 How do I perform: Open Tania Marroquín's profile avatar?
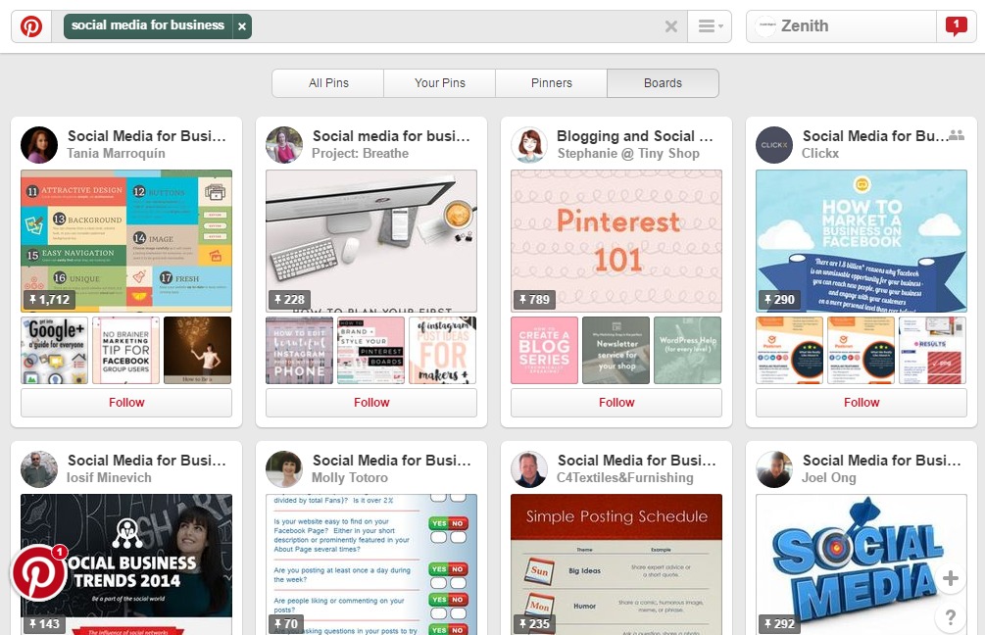coord(39,145)
